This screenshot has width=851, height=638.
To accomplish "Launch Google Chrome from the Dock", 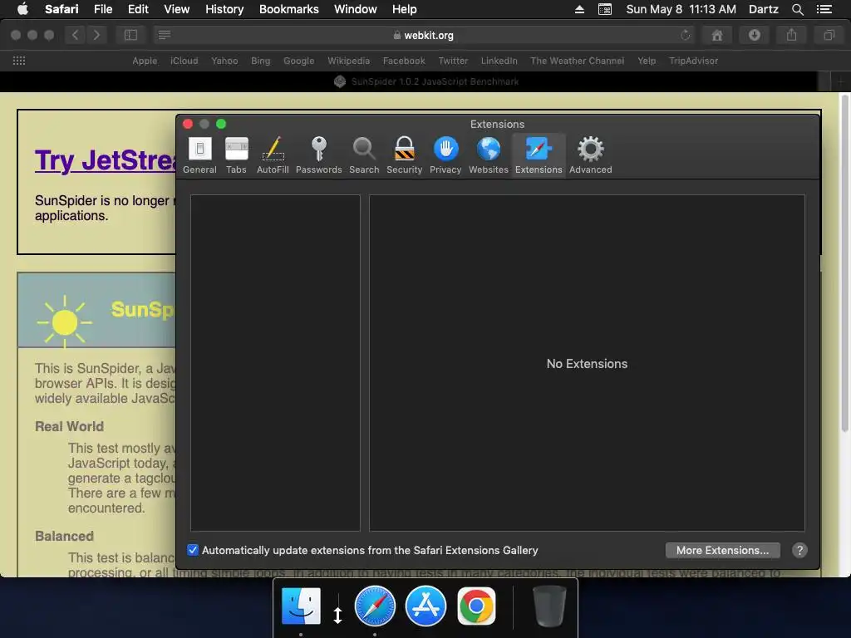I will coord(476,606).
